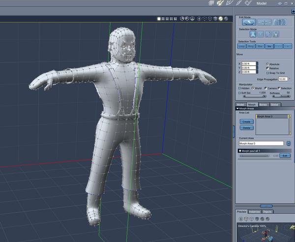Switch to the Objects tab
This screenshot has height=242, width=295.
tap(267, 212)
